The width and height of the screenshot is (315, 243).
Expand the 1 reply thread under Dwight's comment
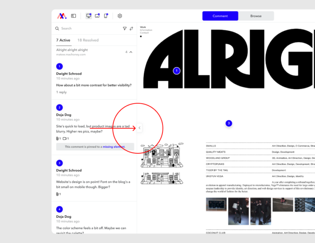tap(62, 92)
